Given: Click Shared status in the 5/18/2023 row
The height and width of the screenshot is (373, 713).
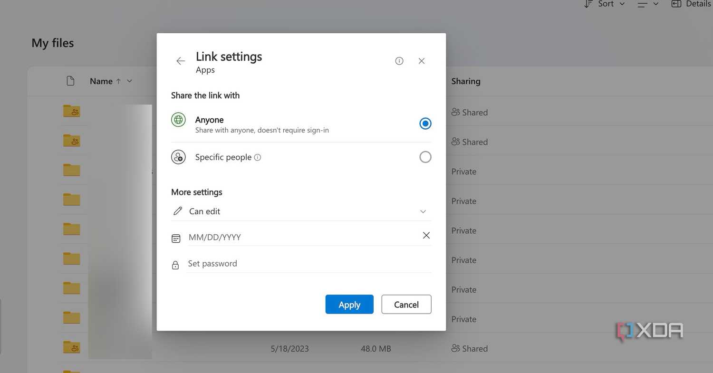Looking at the screenshot, I should (470, 348).
